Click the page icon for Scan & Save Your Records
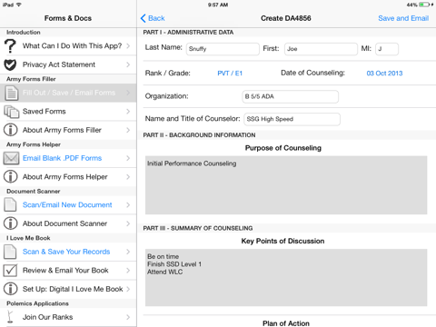 coord(10,252)
